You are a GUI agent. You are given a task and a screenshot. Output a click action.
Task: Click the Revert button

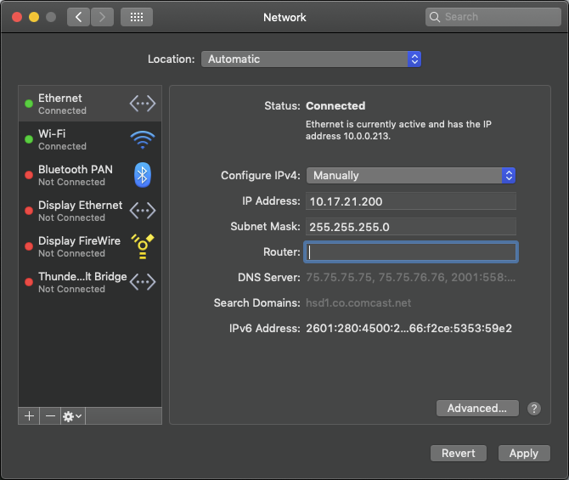[x=459, y=454]
